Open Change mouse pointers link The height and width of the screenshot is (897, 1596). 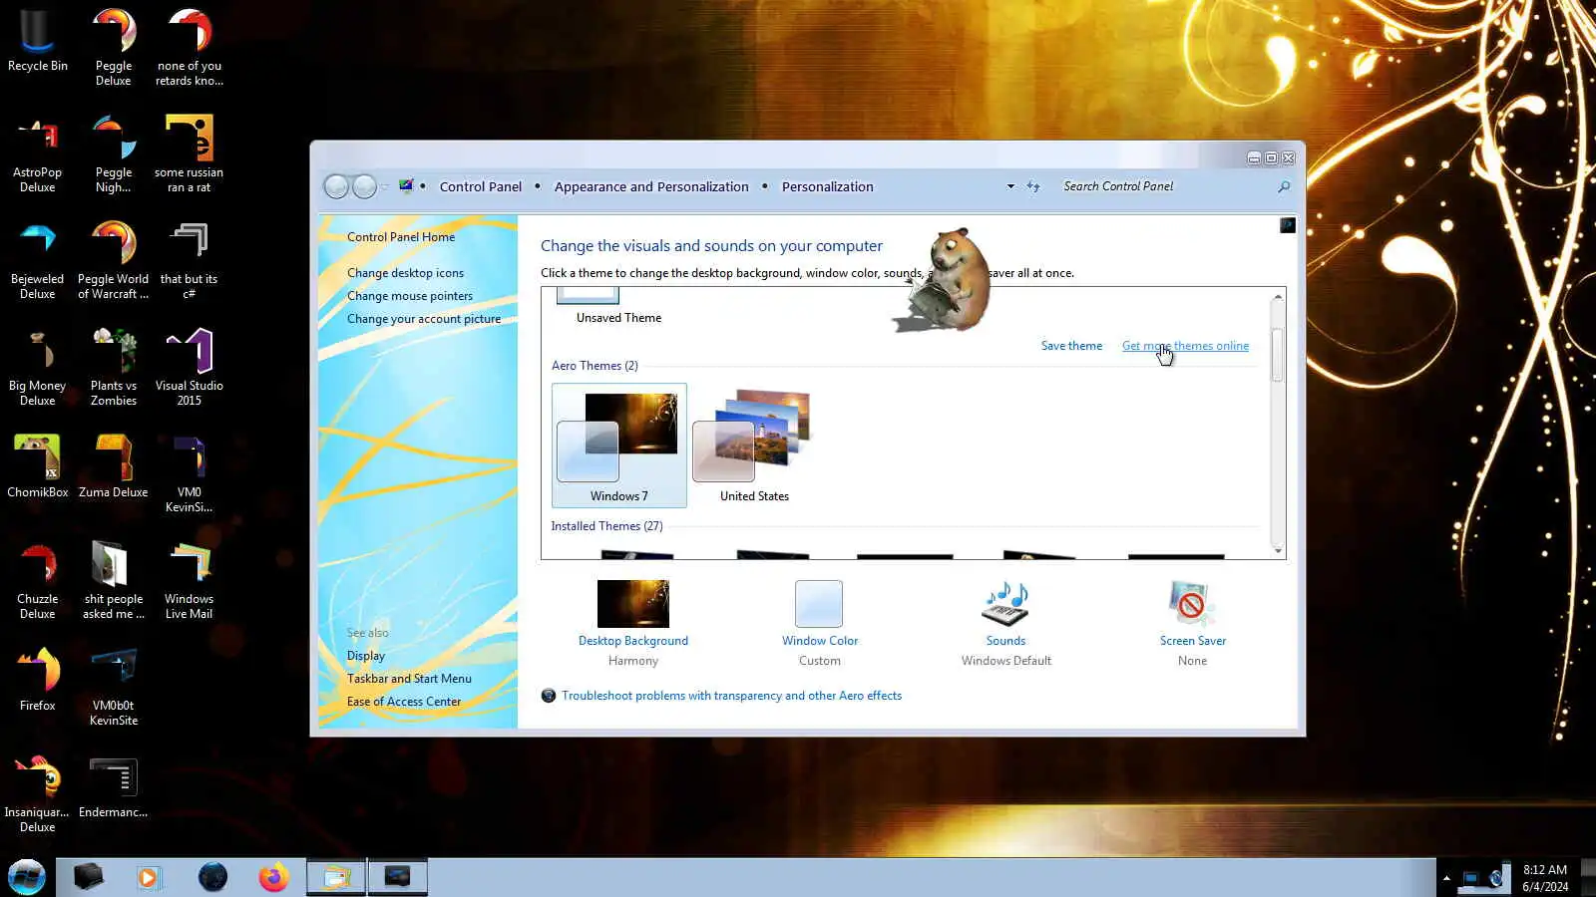(410, 296)
